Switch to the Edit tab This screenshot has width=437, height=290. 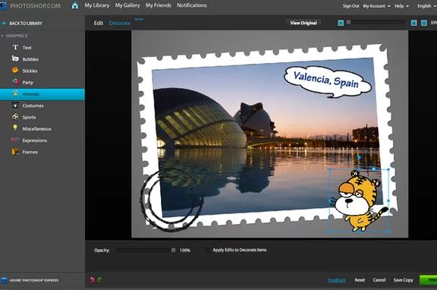click(x=99, y=23)
